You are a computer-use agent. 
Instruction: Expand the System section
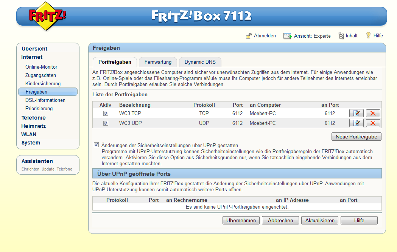point(31,143)
